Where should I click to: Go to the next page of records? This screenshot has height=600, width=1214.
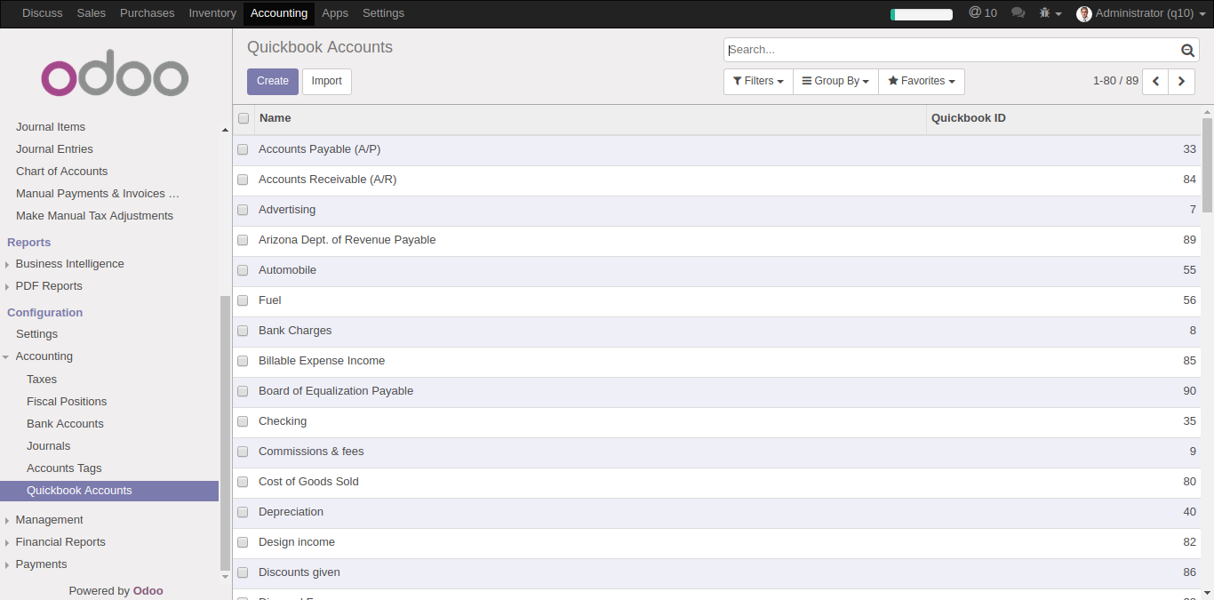point(1181,81)
